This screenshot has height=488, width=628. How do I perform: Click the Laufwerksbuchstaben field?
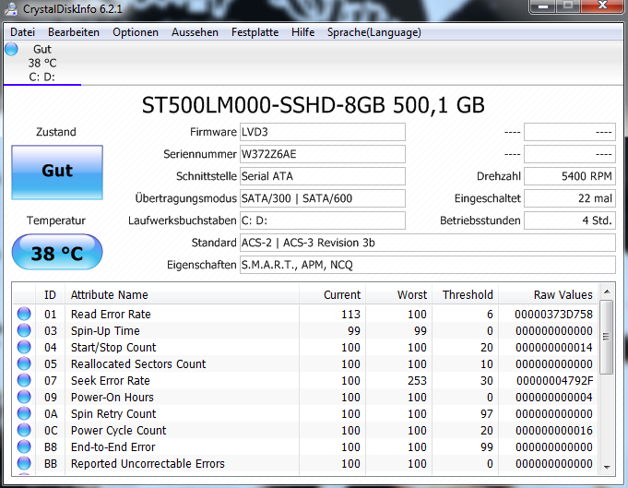[x=323, y=220]
